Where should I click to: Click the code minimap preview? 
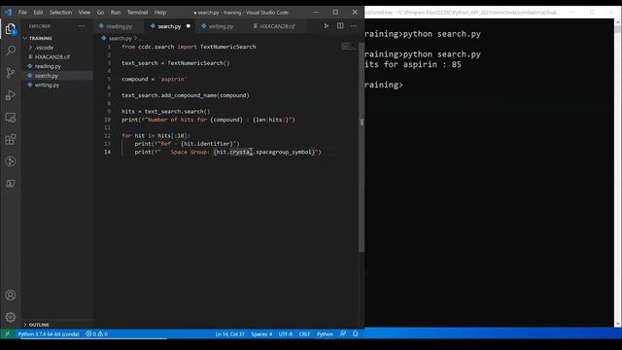pyautogui.click(x=348, y=46)
